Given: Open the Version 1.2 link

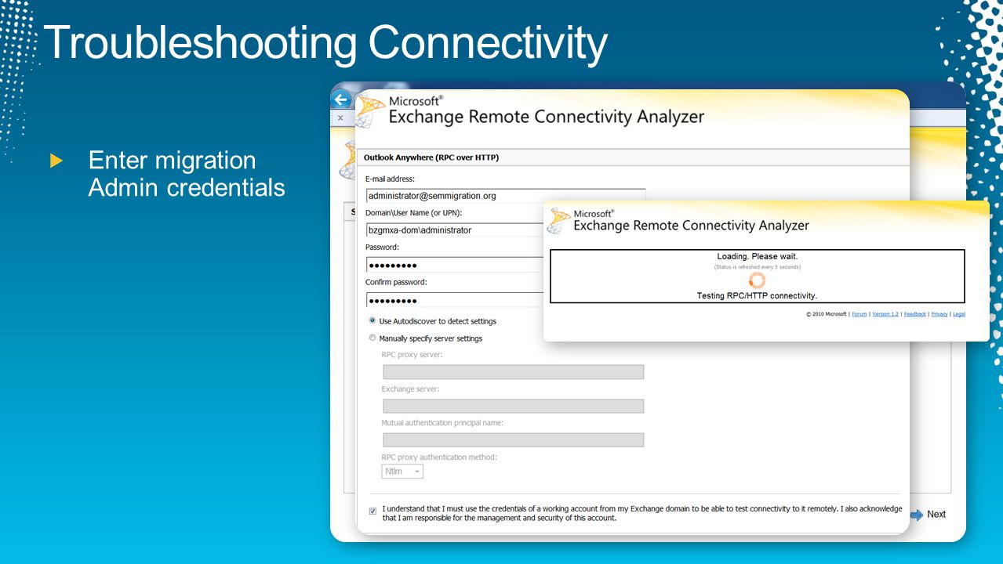Looking at the screenshot, I should coord(885,314).
